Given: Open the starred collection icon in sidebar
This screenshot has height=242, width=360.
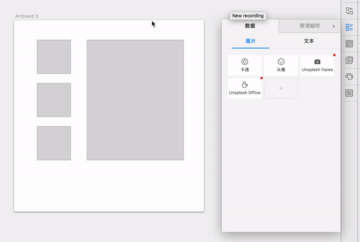Looking at the screenshot, I should [x=349, y=60].
